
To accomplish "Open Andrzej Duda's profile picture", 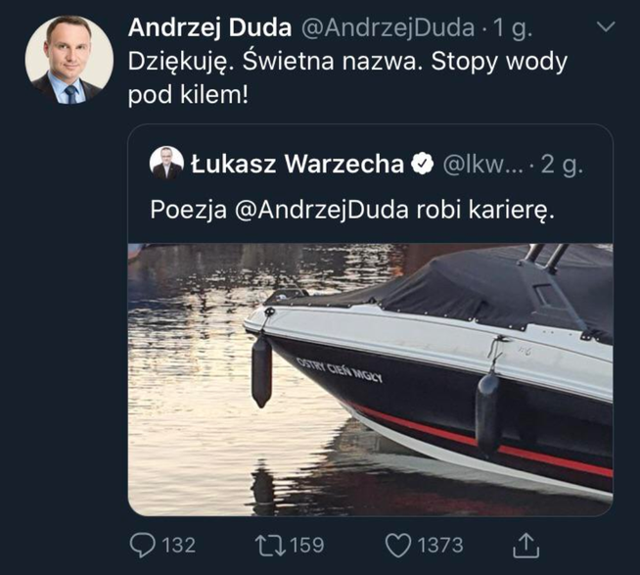I will pos(69,60).
